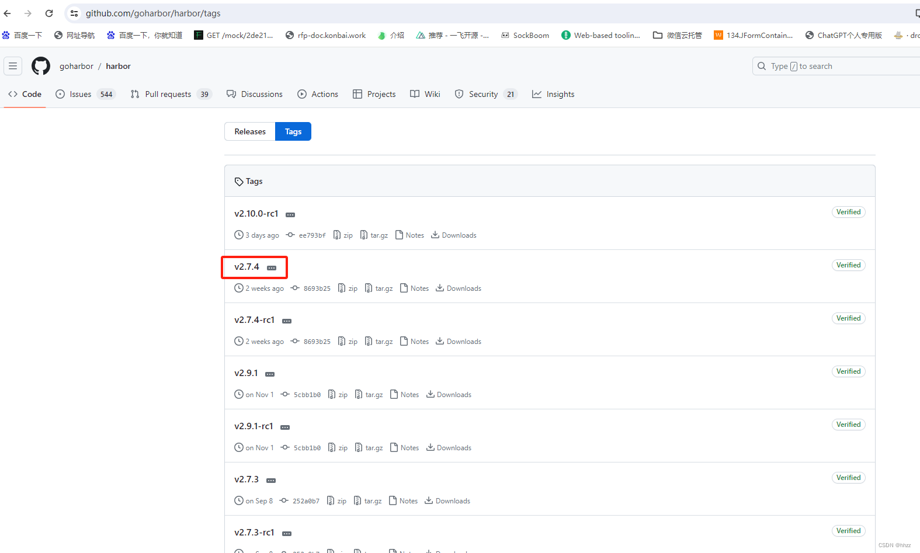The height and width of the screenshot is (553, 920).
Task: Open the v2.7.4-rc1 tag
Action: pos(254,320)
